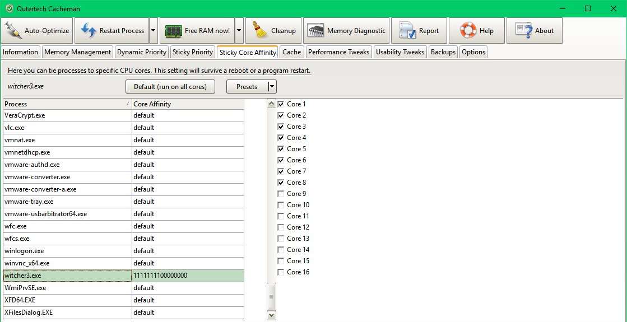Open the Dynamic Priority tab
This screenshot has width=627, height=322.
tap(142, 52)
